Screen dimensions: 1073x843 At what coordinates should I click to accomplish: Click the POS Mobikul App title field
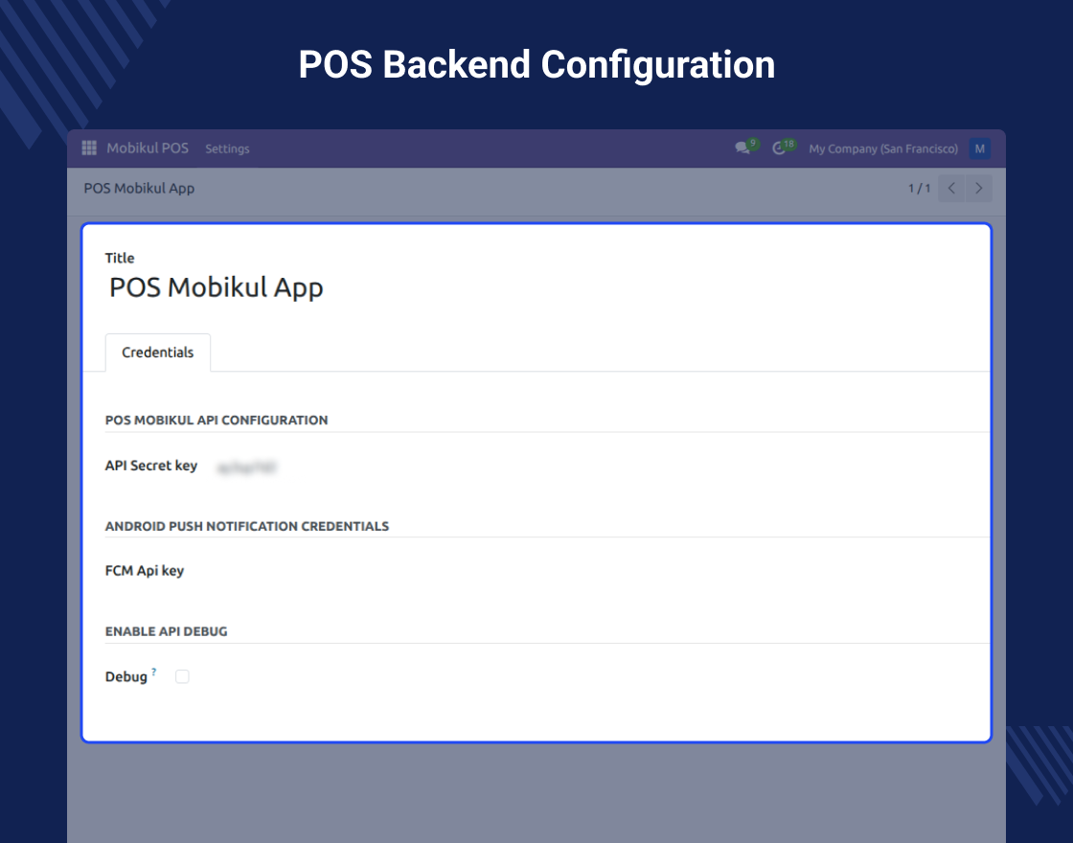click(x=217, y=287)
